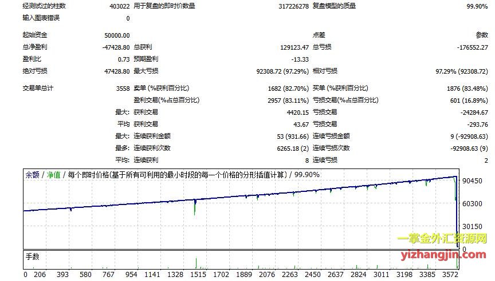Click the 手数 volume panel label
495x281 pixels.
(33, 256)
